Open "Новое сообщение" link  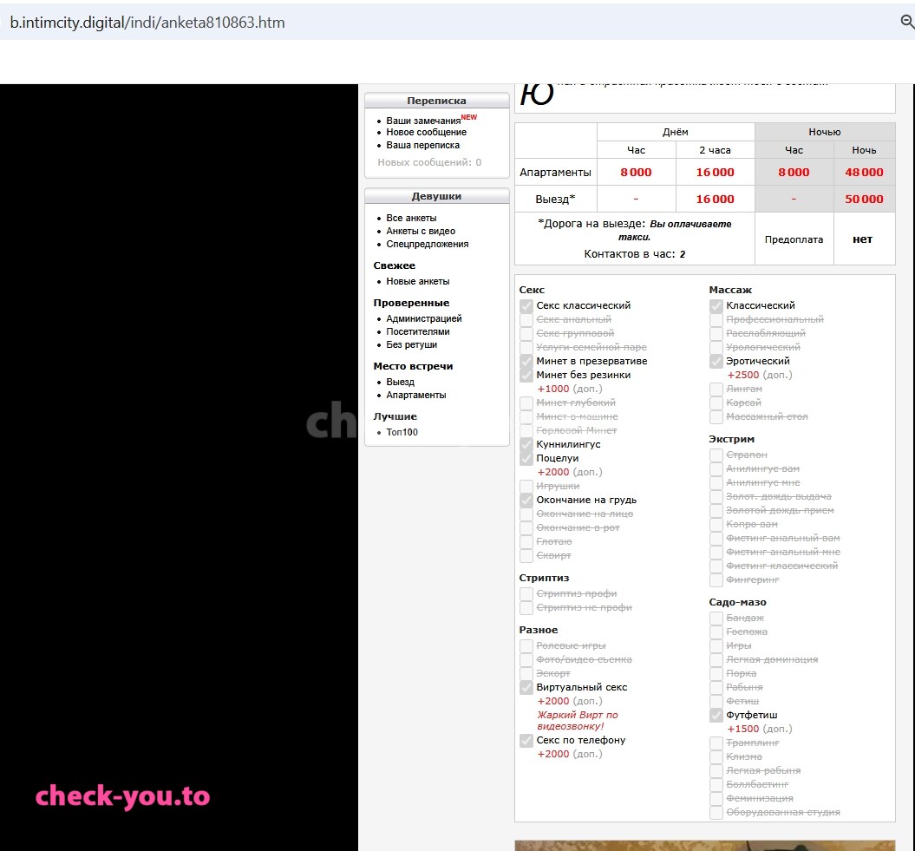click(426, 132)
